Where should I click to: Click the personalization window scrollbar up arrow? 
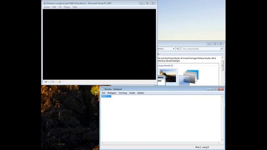(x=222, y=58)
